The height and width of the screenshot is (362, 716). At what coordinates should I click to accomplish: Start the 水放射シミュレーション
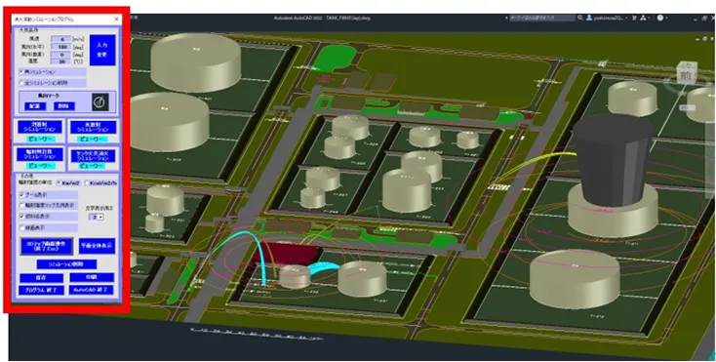[x=93, y=127]
